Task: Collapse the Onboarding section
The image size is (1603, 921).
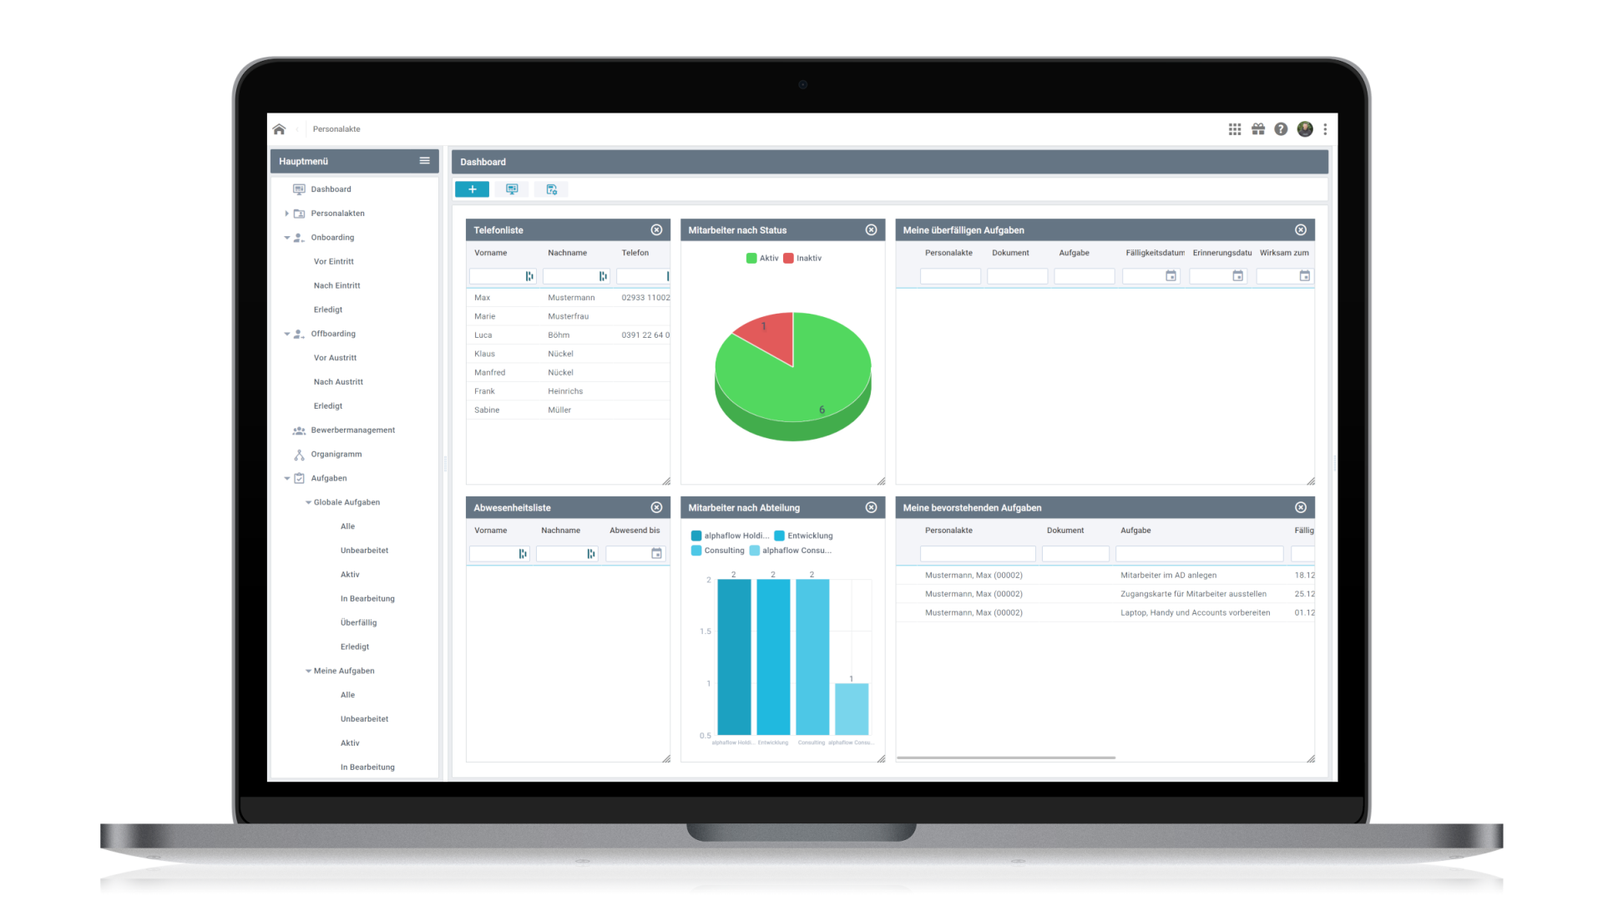Action: click(x=287, y=237)
